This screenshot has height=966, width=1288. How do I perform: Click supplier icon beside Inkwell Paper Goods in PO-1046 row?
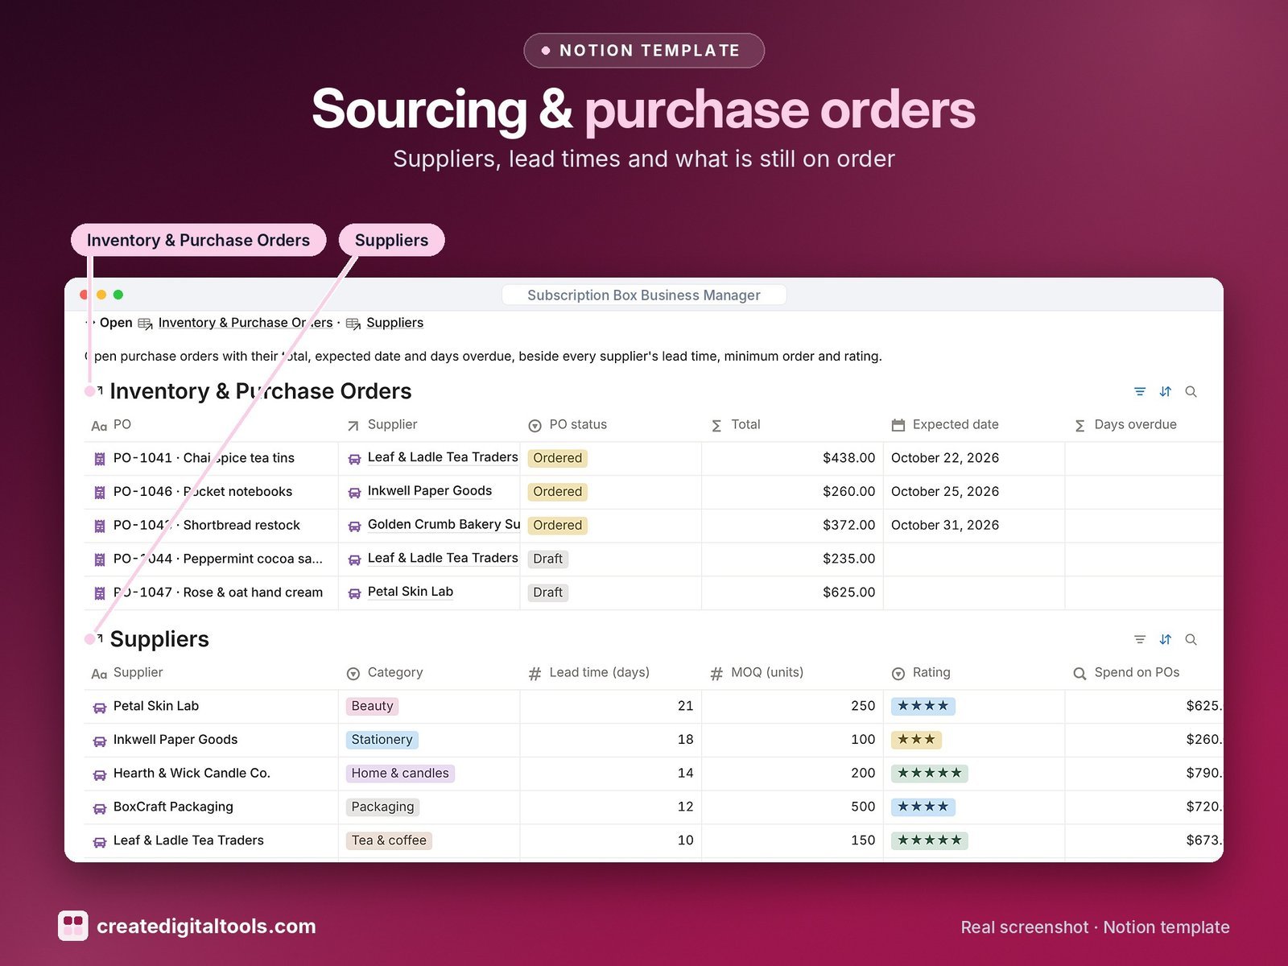(354, 493)
